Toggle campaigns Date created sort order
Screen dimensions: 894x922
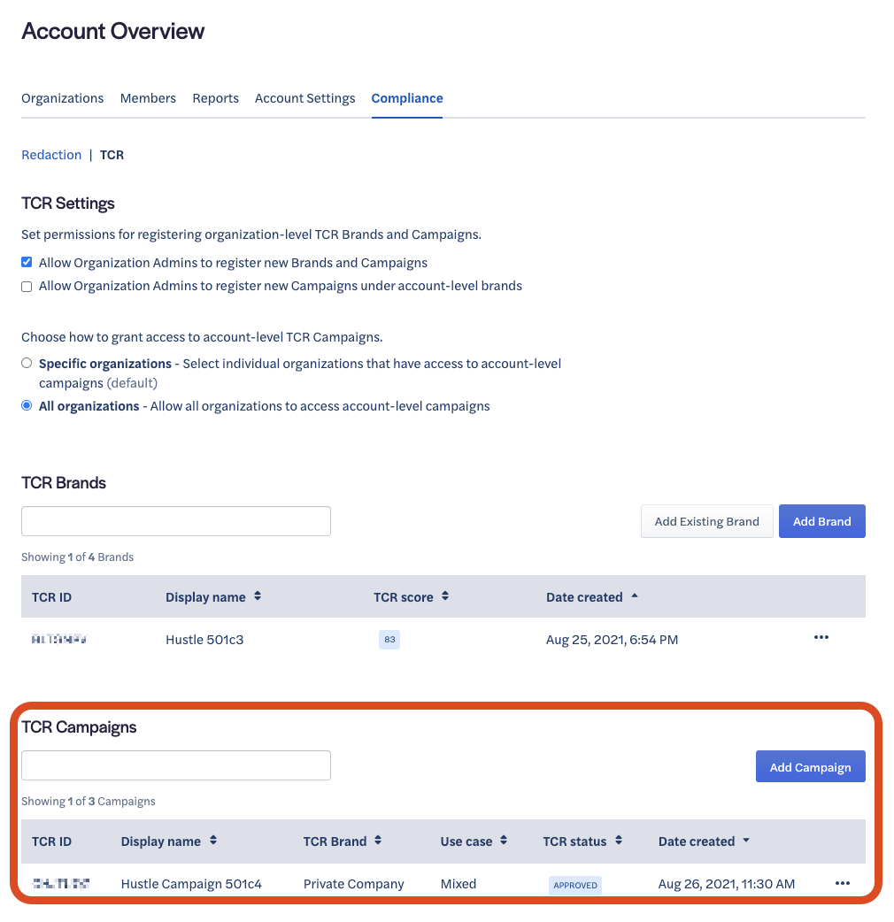coord(746,841)
